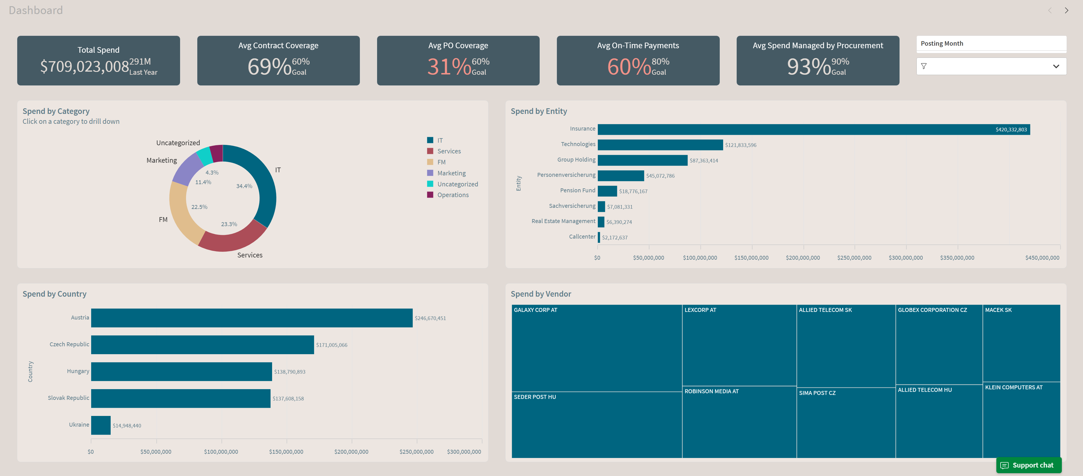Go to the next dashboard sheet arrow

1066,10
